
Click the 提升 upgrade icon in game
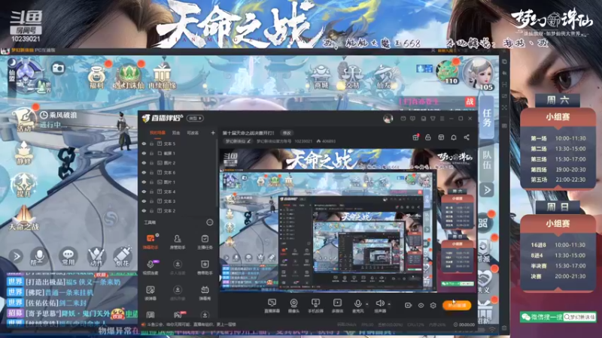(x=24, y=186)
